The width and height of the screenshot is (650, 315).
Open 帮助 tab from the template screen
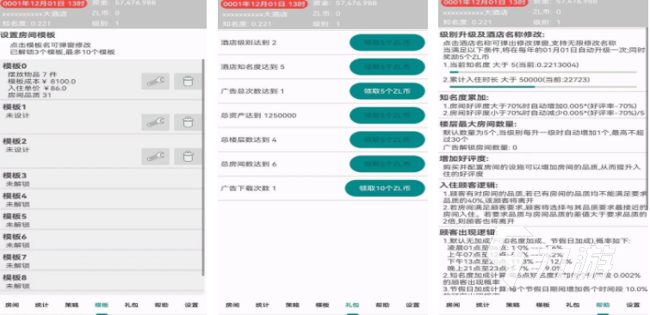tap(161, 305)
